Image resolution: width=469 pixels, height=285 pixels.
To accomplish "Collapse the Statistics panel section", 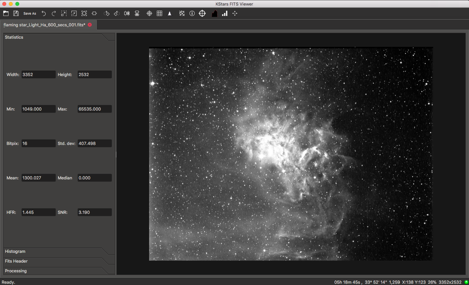I will click(59, 37).
